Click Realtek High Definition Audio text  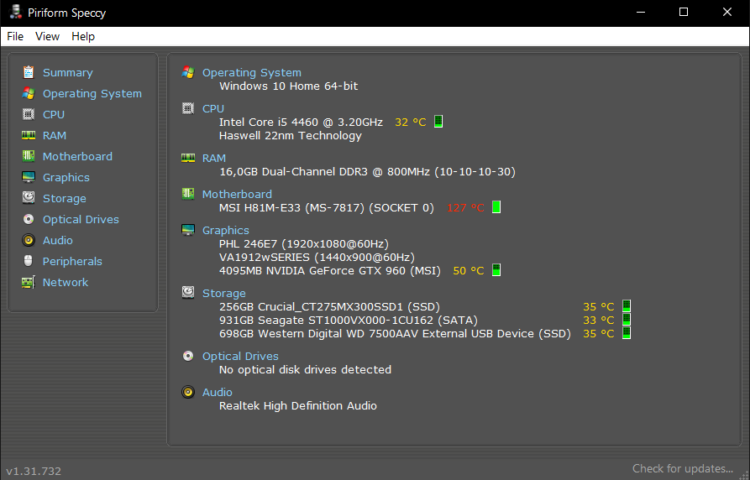pyautogui.click(x=298, y=406)
